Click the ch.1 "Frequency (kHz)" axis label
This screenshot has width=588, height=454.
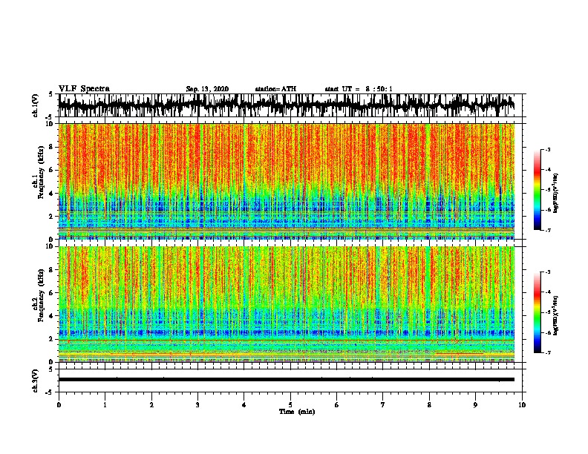click(41, 172)
